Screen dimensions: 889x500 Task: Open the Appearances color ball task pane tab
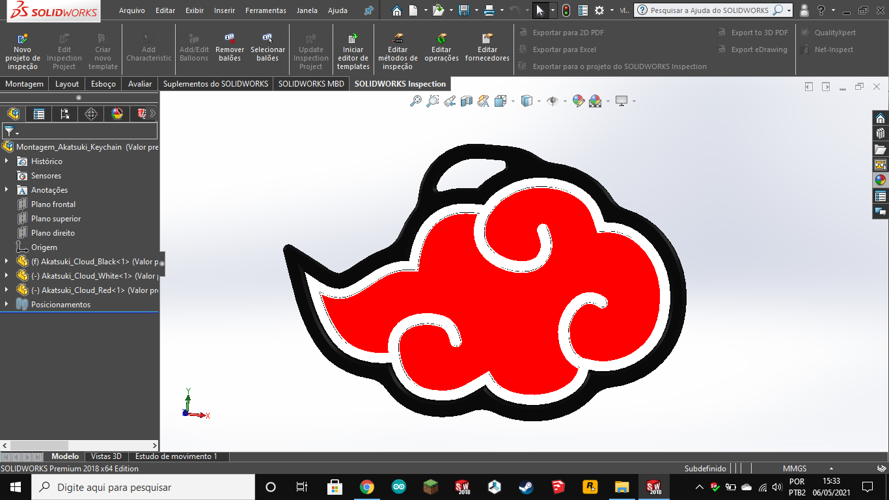[x=881, y=180]
